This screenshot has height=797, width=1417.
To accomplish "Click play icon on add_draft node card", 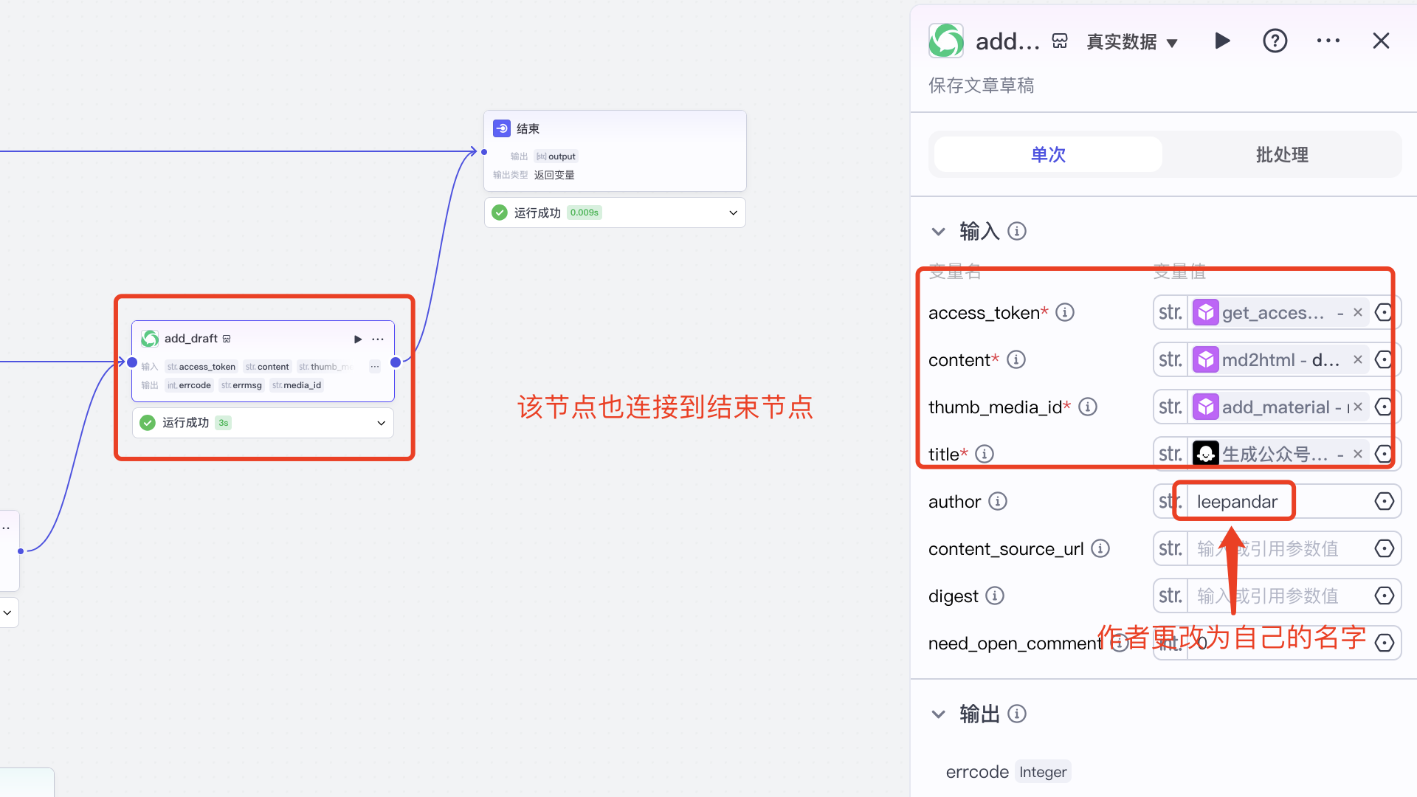I will click(x=358, y=339).
